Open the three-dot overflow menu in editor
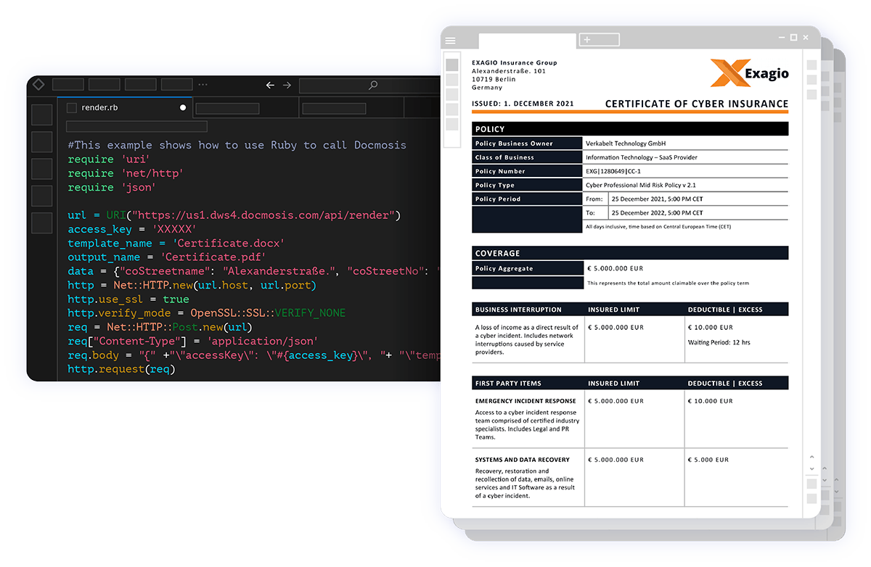This screenshot has height=567, width=871. (203, 85)
